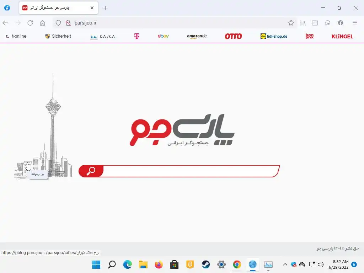Click the Parsijoo copyright 1401 footer text

pyautogui.click(x=338, y=248)
